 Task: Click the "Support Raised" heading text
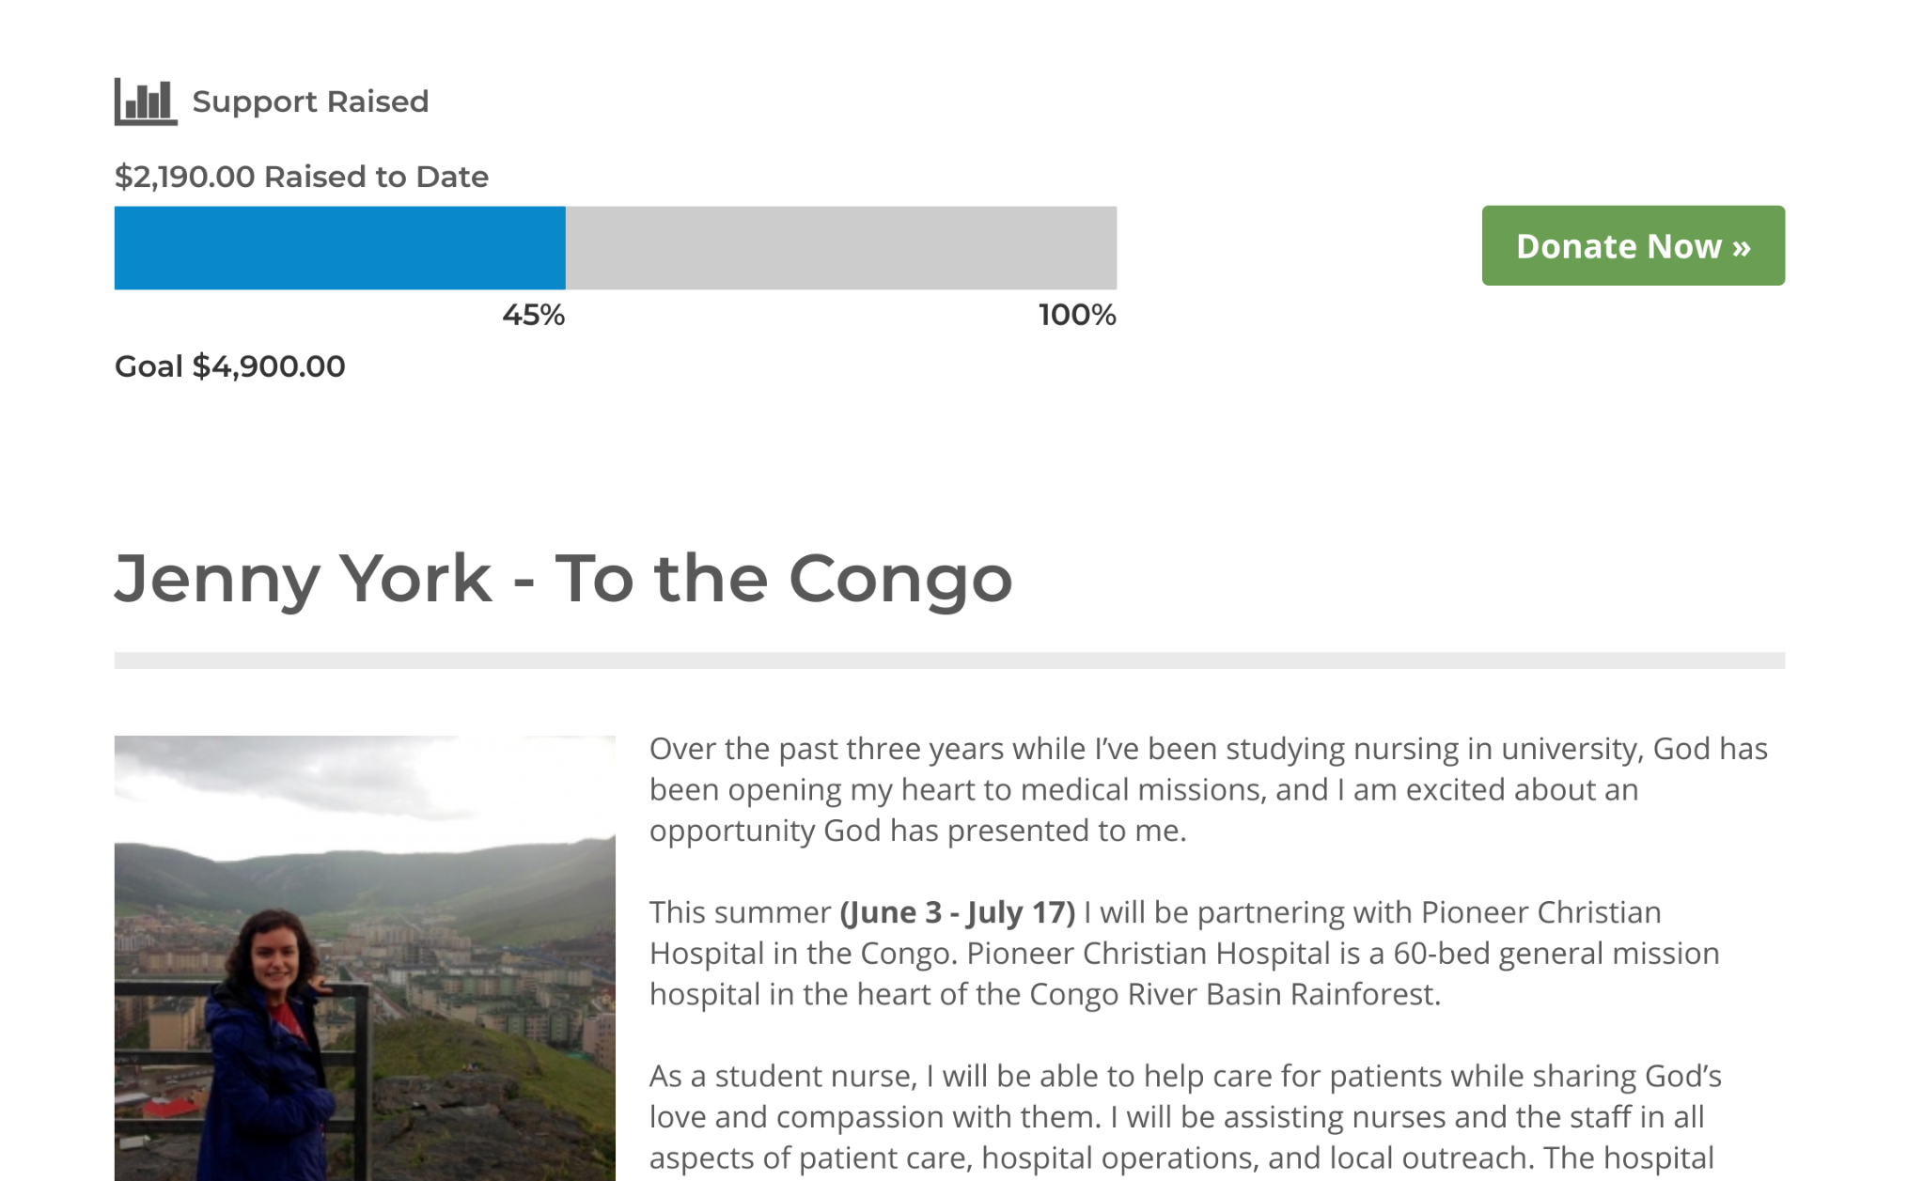[x=310, y=101]
